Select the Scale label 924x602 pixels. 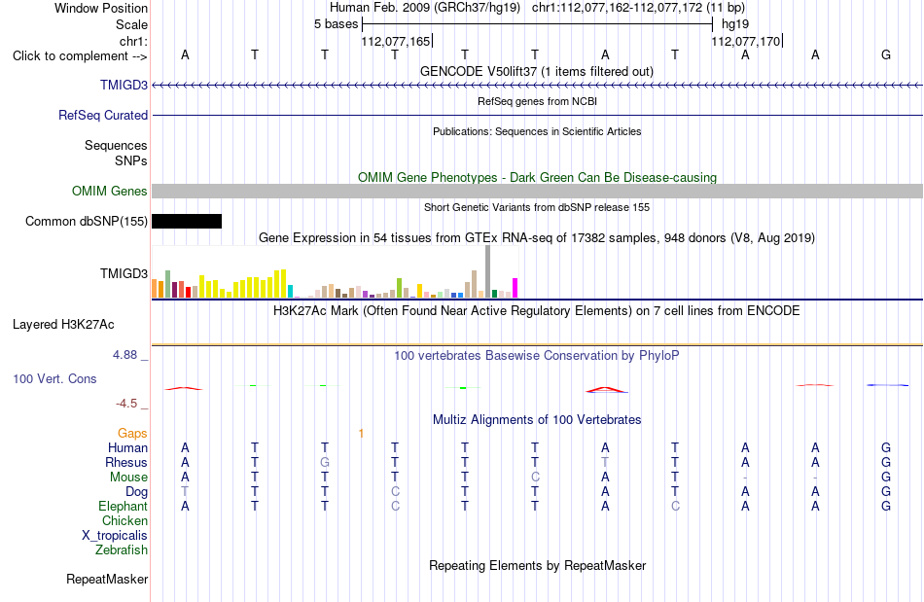(x=131, y=24)
